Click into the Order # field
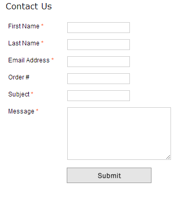The width and height of the screenshot is (190, 197). tap(99, 78)
